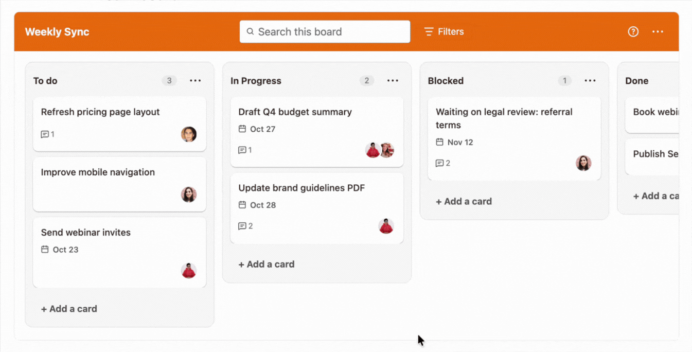
Task: Add a card in Blocked column
Action: [464, 201]
